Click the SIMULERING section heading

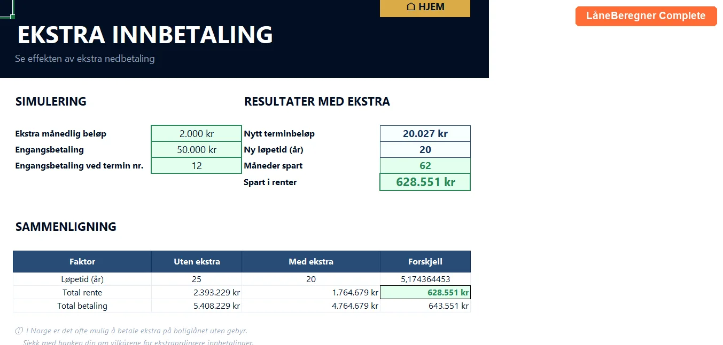[51, 101]
